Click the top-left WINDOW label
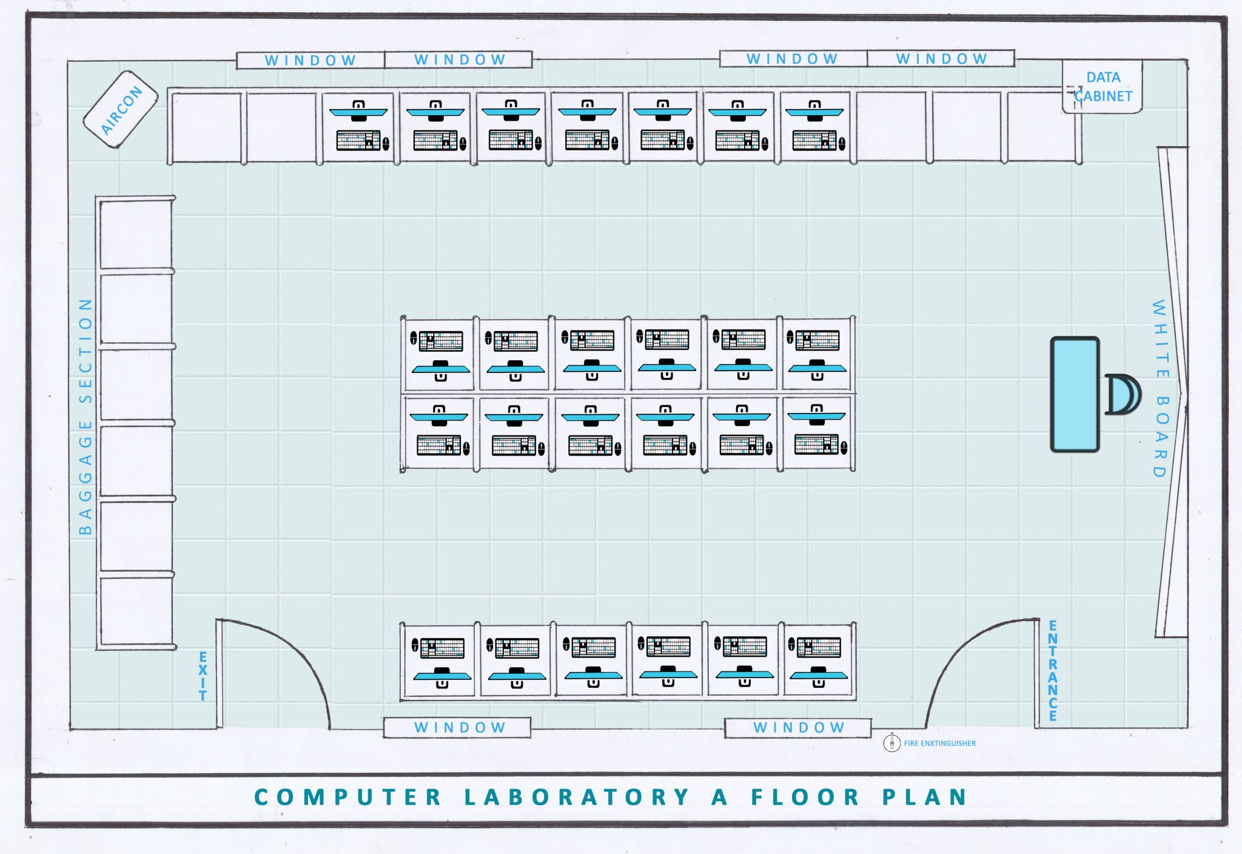1242x854 pixels. [310, 61]
